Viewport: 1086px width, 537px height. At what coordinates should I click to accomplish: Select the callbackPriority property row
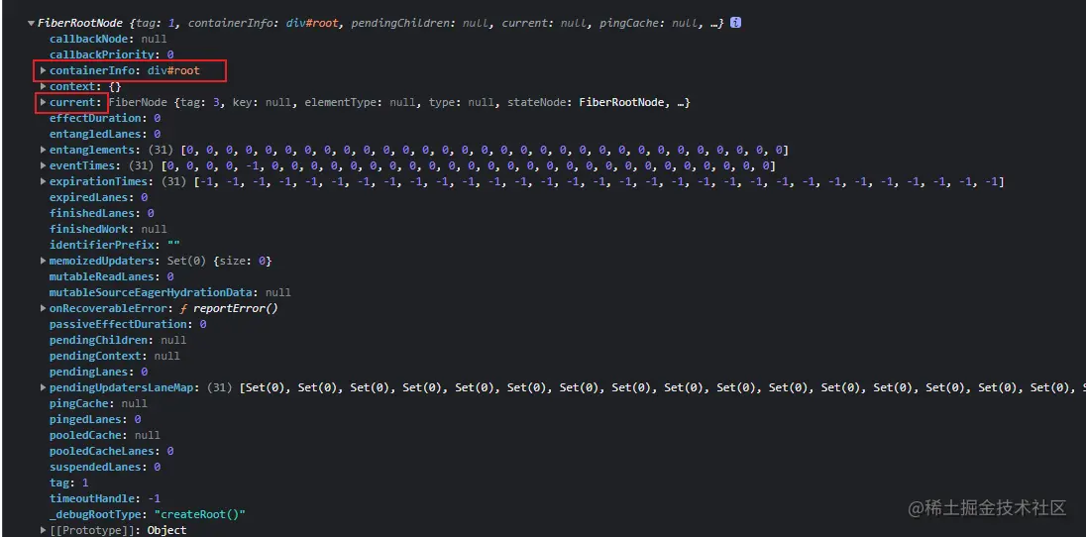tap(112, 54)
